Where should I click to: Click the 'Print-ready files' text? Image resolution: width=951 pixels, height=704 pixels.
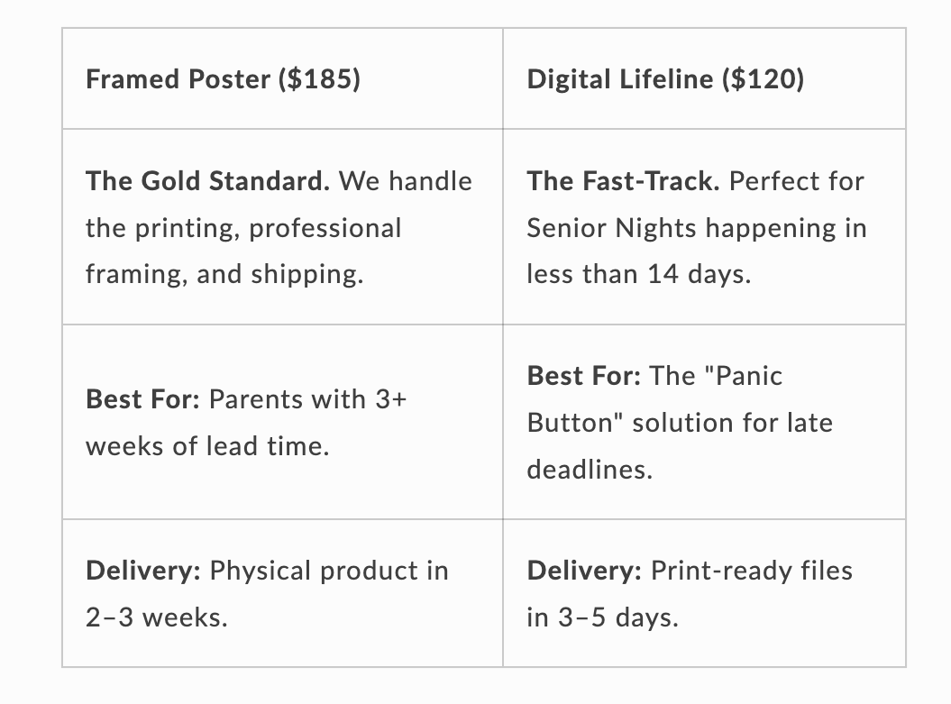pyautogui.click(x=752, y=571)
